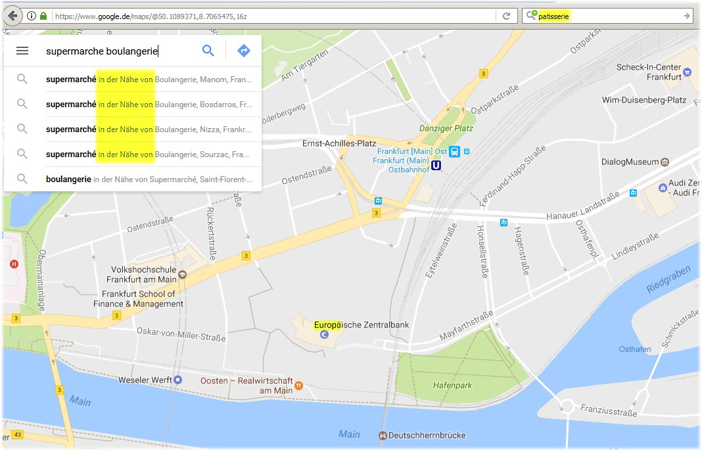Click the Lindleystraße street label
Image resolution: width=702 pixels, height=451 pixels.
pos(636,245)
